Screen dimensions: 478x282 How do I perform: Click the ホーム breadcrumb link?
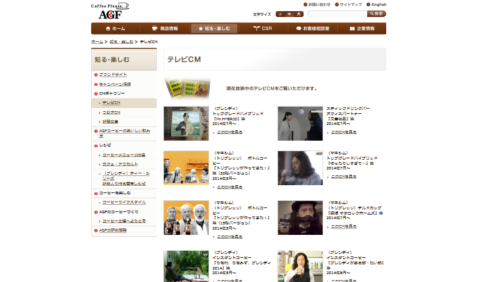(x=97, y=42)
